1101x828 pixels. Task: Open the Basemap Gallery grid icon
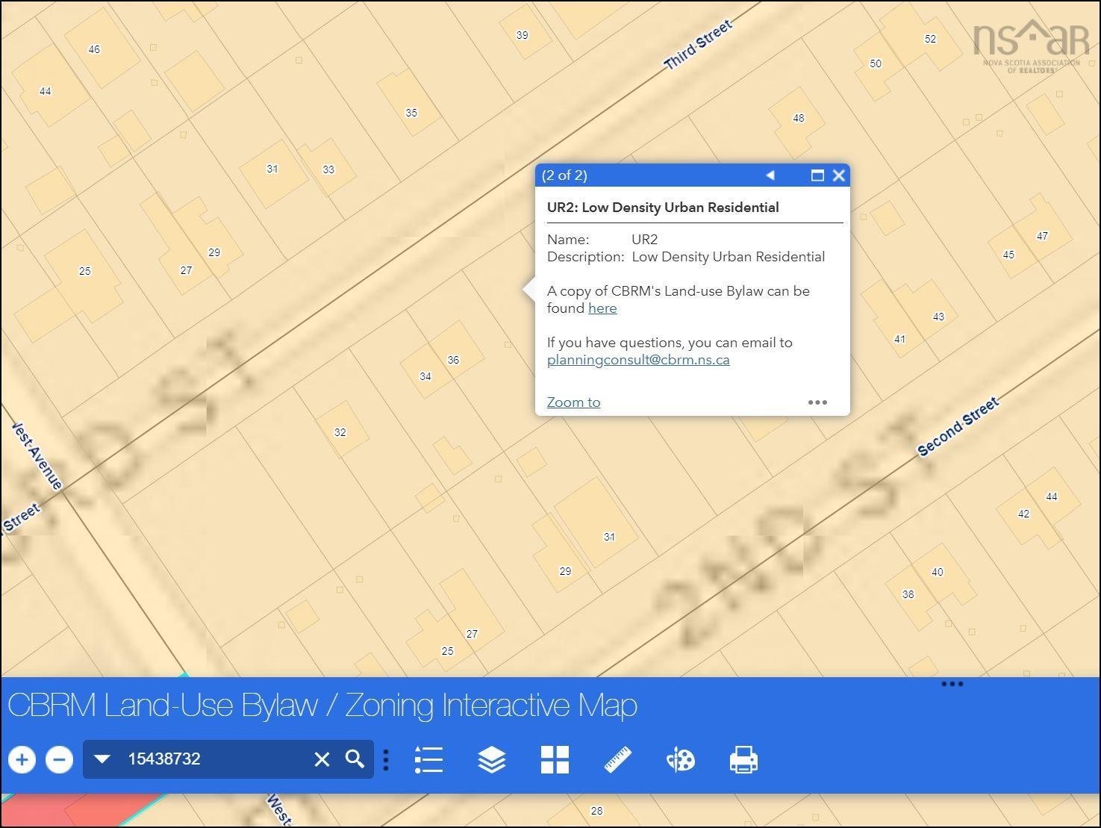point(555,760)
